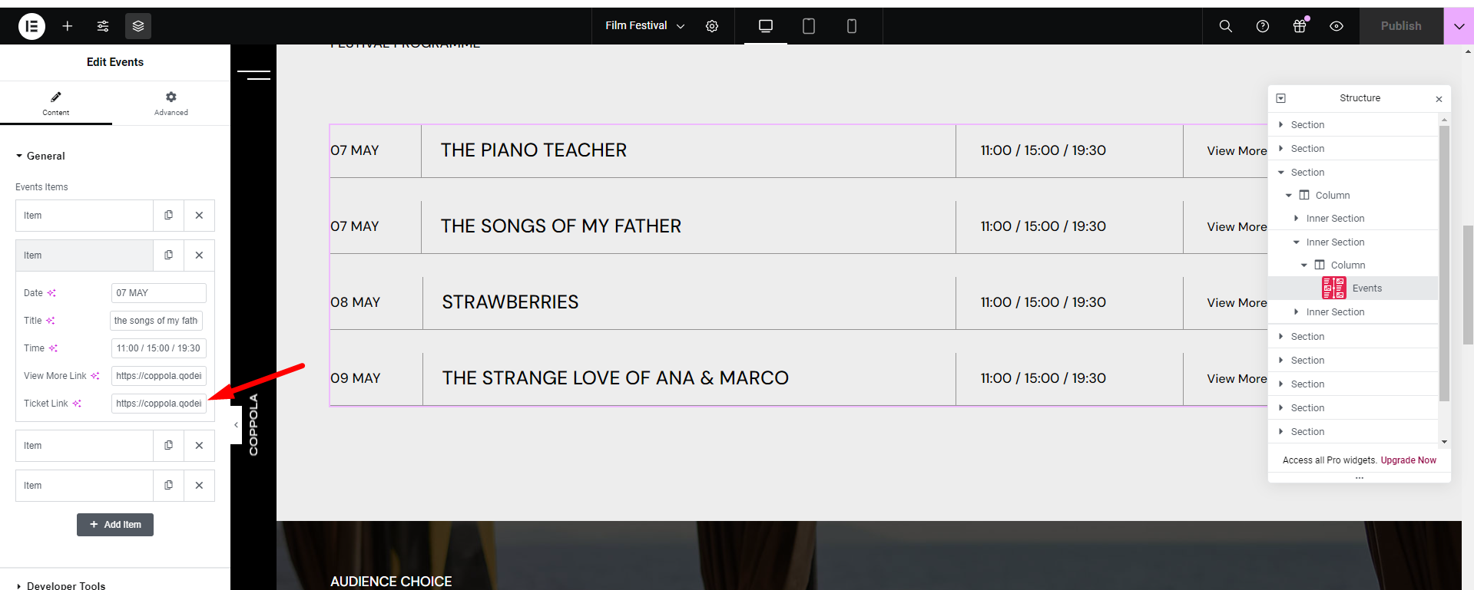Click the Upgrade Now link

coord(1408,460)
